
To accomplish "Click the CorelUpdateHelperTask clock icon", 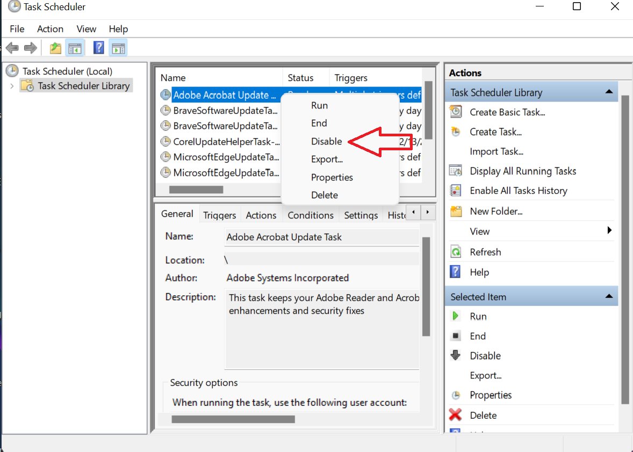I will coord(166,141).
